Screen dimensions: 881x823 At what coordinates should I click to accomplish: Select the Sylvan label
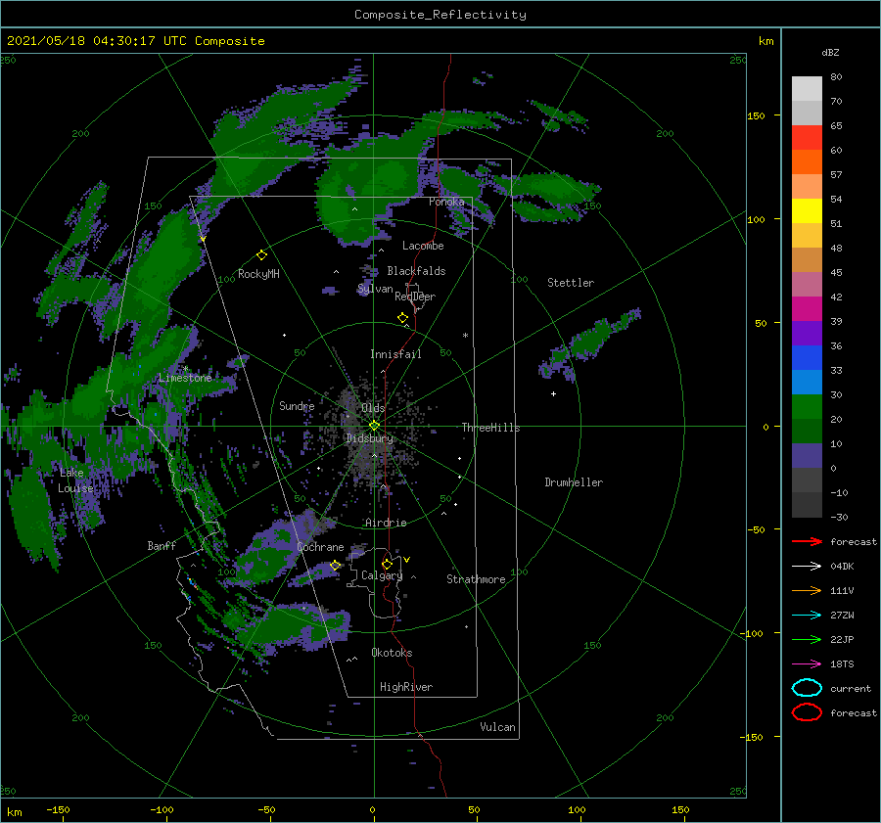375,289
